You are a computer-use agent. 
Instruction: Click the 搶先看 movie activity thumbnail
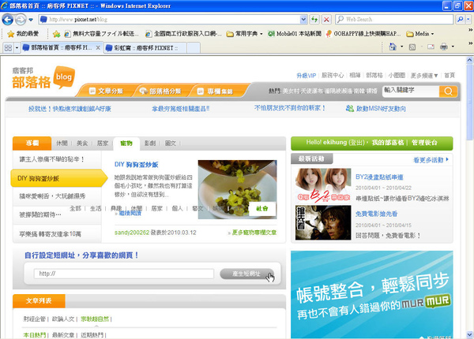pos(323,222)
